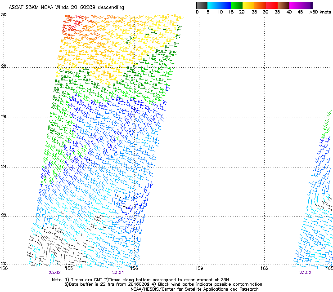Click the "NOAA/NESDIS/Center for Satellite Applications and Research" credit
The width and height of the screenshot is (333, 292).
tap(194, 289)
